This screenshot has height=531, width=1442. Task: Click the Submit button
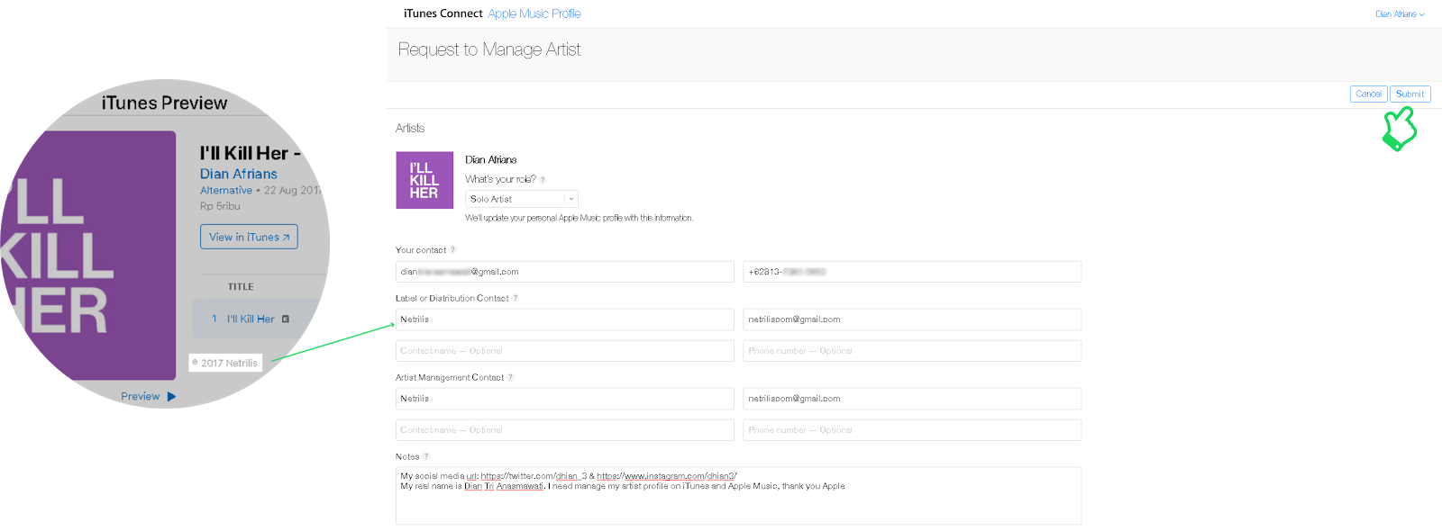[1410, 94]
